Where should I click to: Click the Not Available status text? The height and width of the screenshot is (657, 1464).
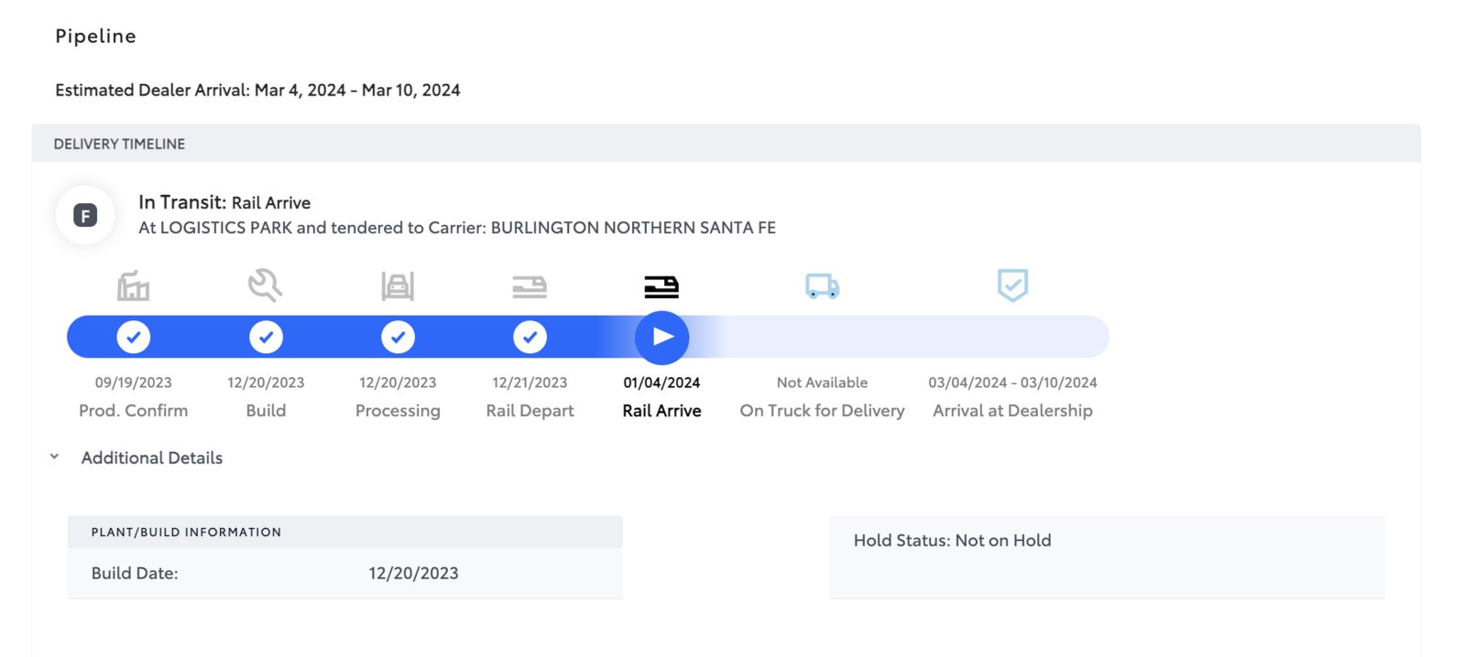[x=822, y=382]
